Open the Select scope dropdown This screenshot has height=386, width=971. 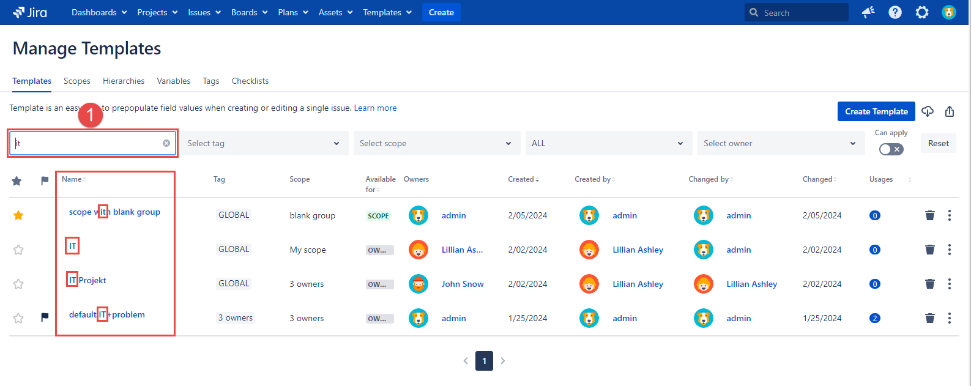coord(436,143)
